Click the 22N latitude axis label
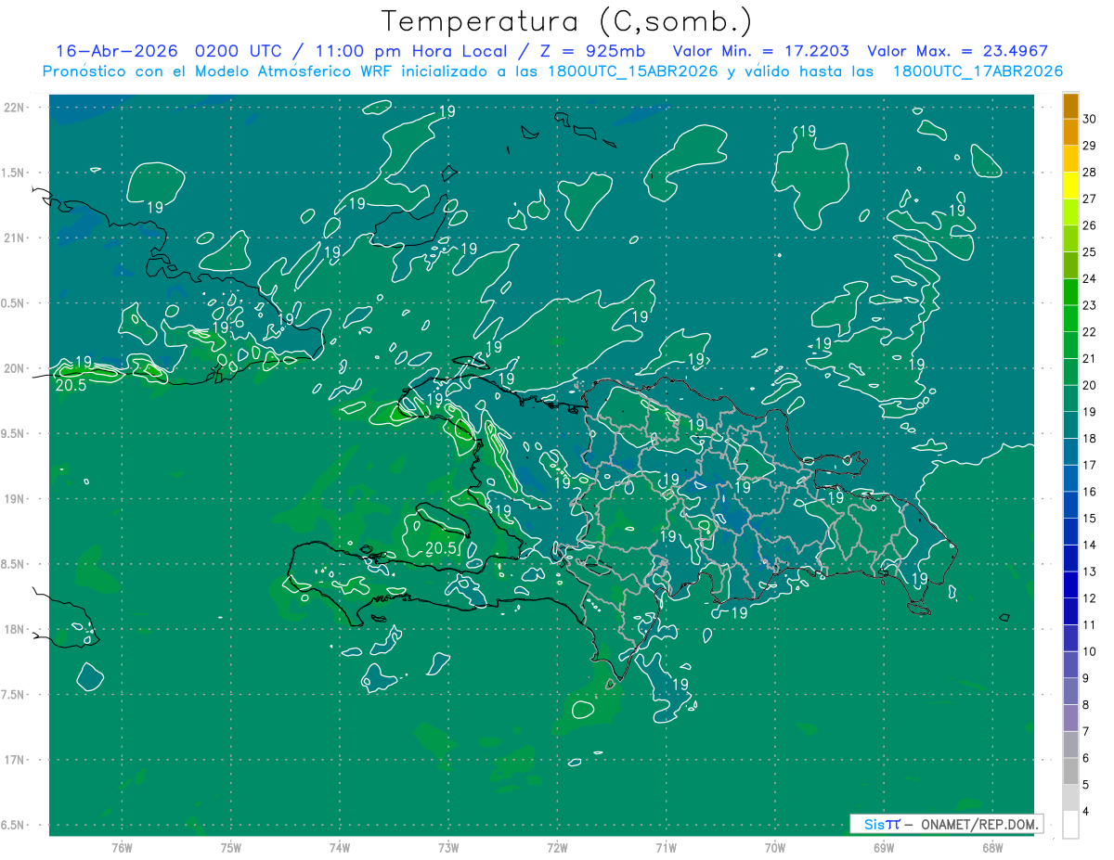The height and width of the screenshot is (860, 1114). point(16,107)
